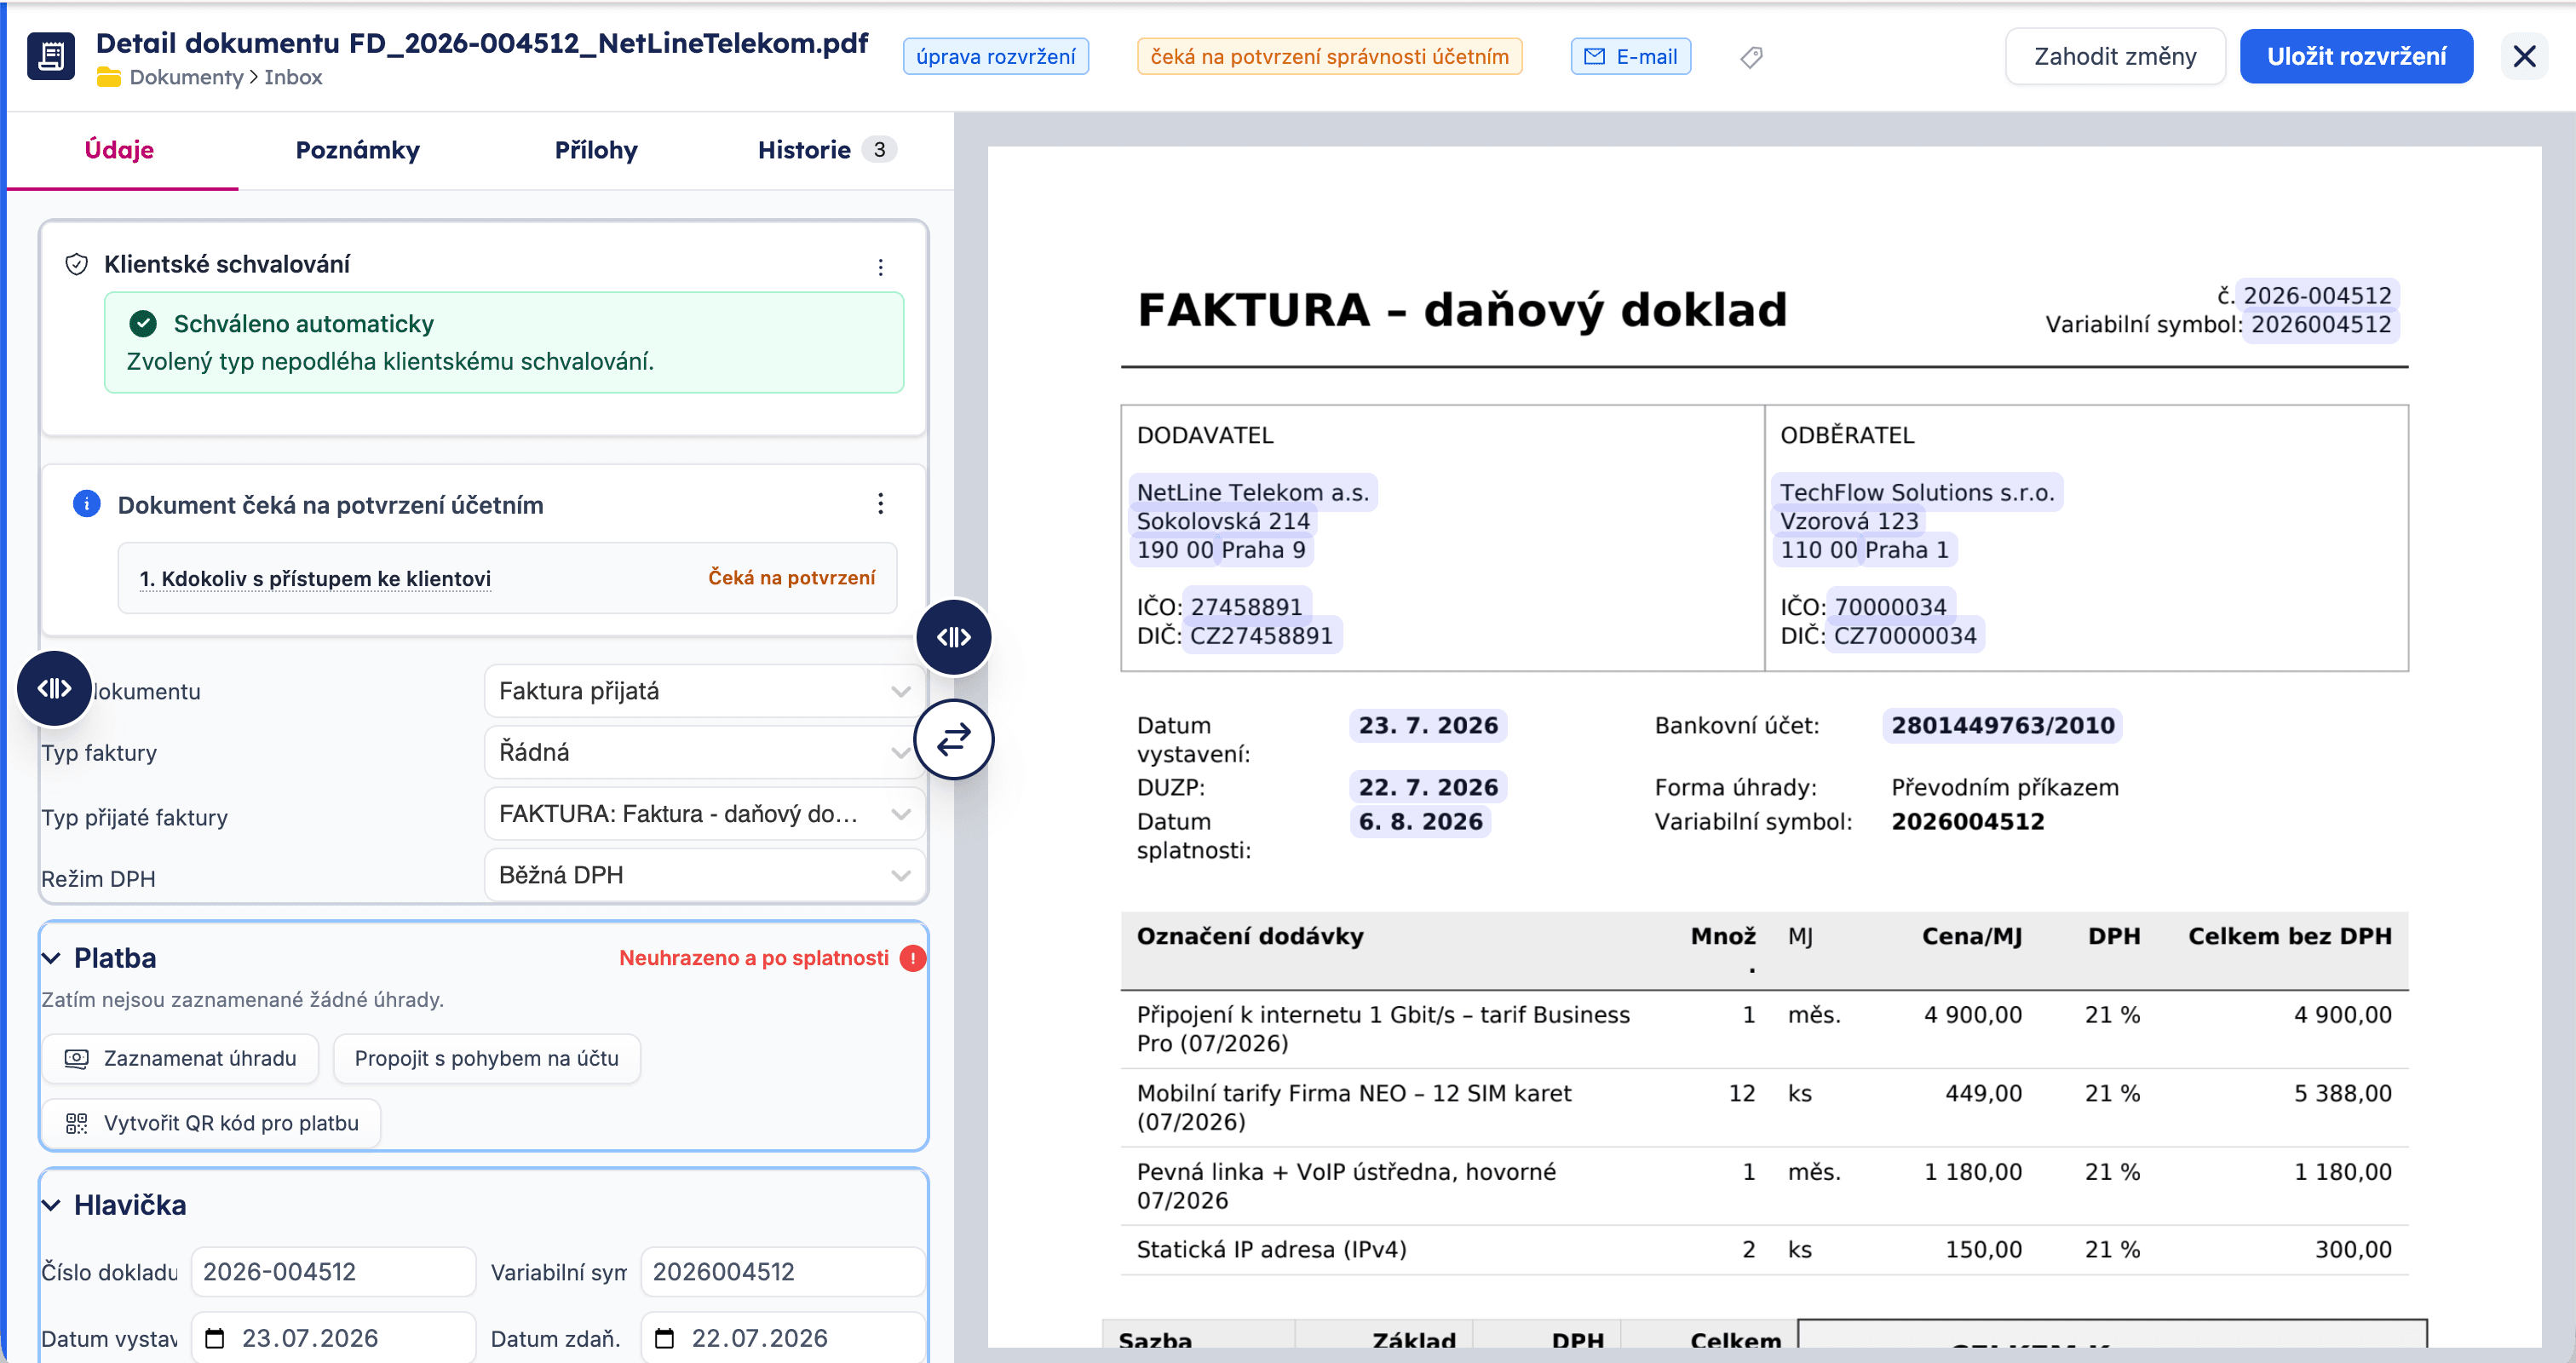This screenshot has height=1363, width=2576.
Task: Click the blue info icon beside Dokument čeká
Action: [87, 504]
